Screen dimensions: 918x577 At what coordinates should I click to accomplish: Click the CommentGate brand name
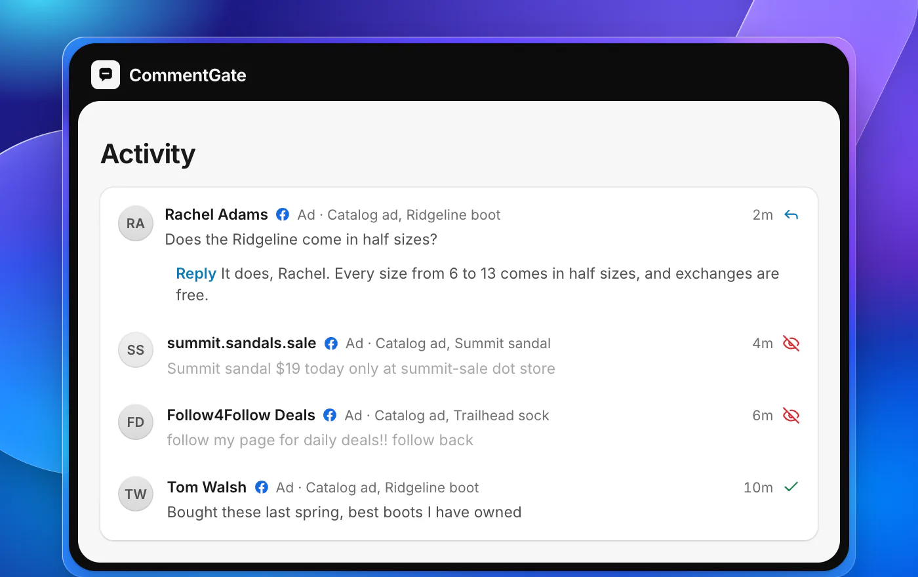pyautogui.click(x=188, y=75)
